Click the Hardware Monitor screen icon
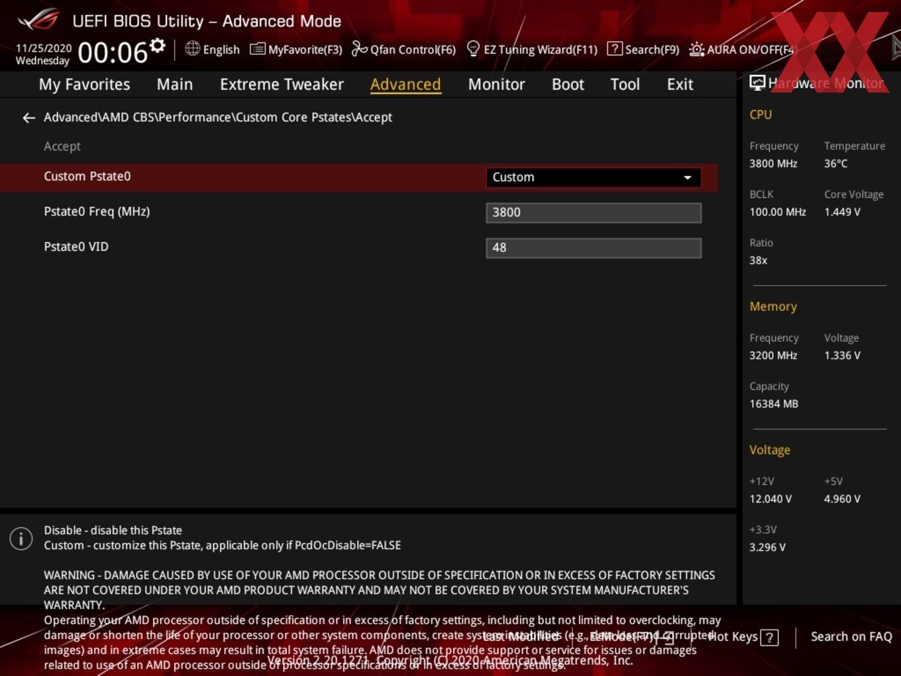Image resolution: width=901 pixels, height=676 pixels. 757,83
